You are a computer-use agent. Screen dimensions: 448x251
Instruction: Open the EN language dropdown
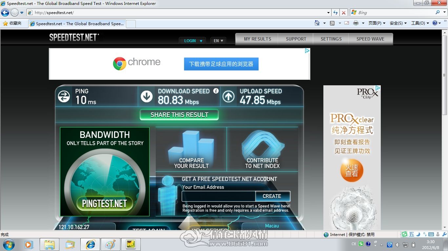[218, 41]
